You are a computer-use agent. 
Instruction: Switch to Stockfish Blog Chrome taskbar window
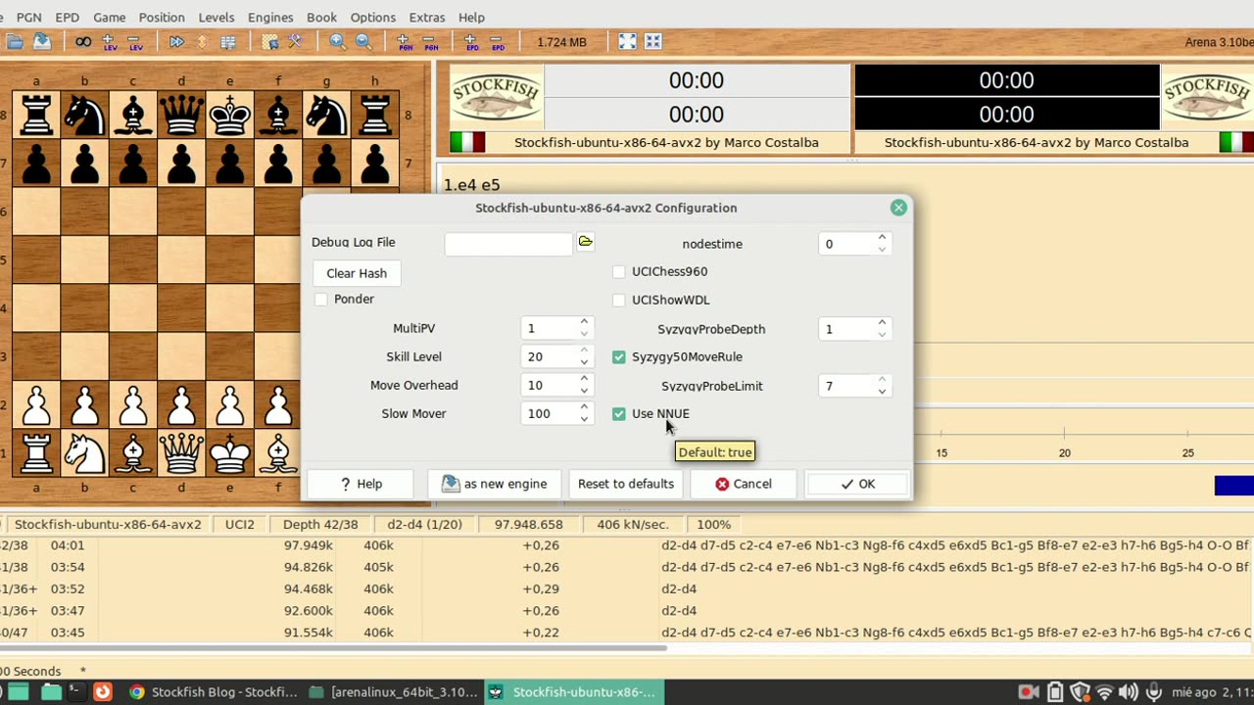pos(213,692)
